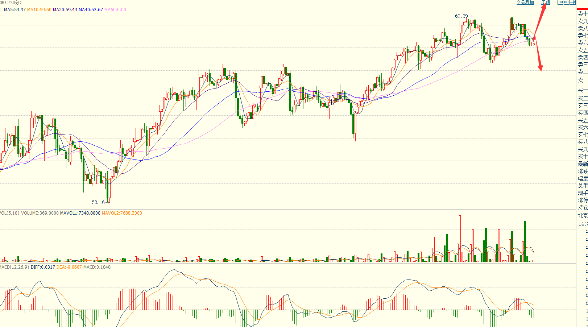The width and height of the screenshot is (588, 327).
Task: Click the 买四 order book row
Action: click(583, 113)
